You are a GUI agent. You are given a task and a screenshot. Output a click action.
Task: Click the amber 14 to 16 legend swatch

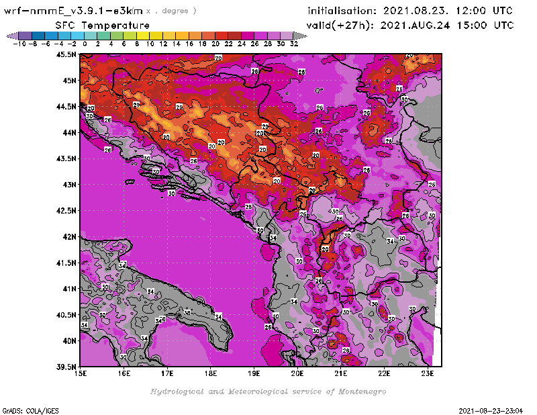182,36
